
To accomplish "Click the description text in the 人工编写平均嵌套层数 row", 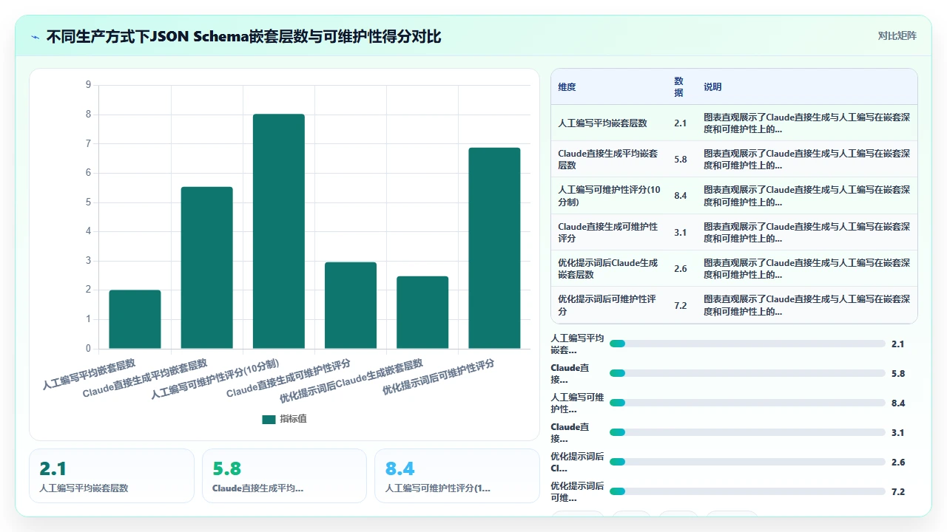I will pos(806,123).
